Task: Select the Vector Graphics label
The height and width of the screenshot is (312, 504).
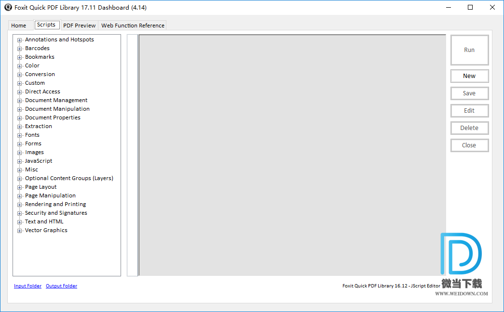Action: click(x=46, y=230)
